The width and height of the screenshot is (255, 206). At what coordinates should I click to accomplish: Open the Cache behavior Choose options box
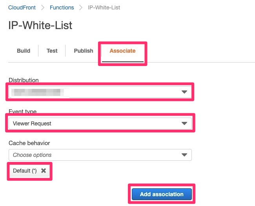tap(94, 155)
